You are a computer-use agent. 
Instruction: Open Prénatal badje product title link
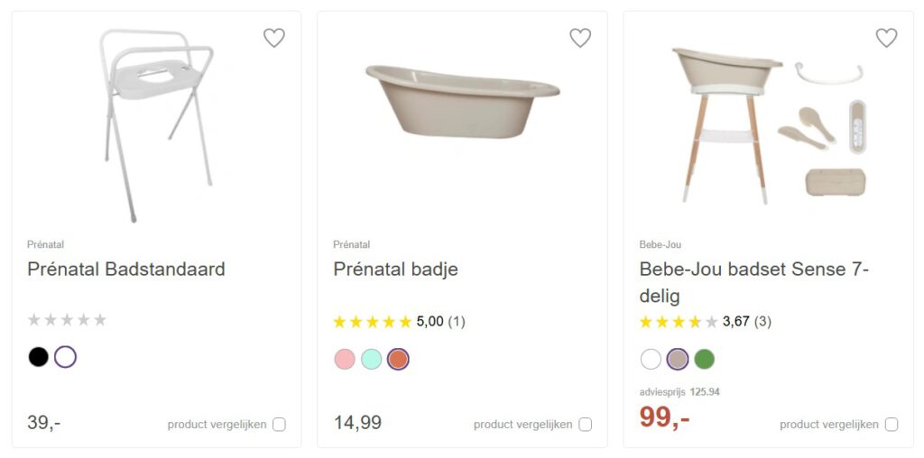point(395,269)
